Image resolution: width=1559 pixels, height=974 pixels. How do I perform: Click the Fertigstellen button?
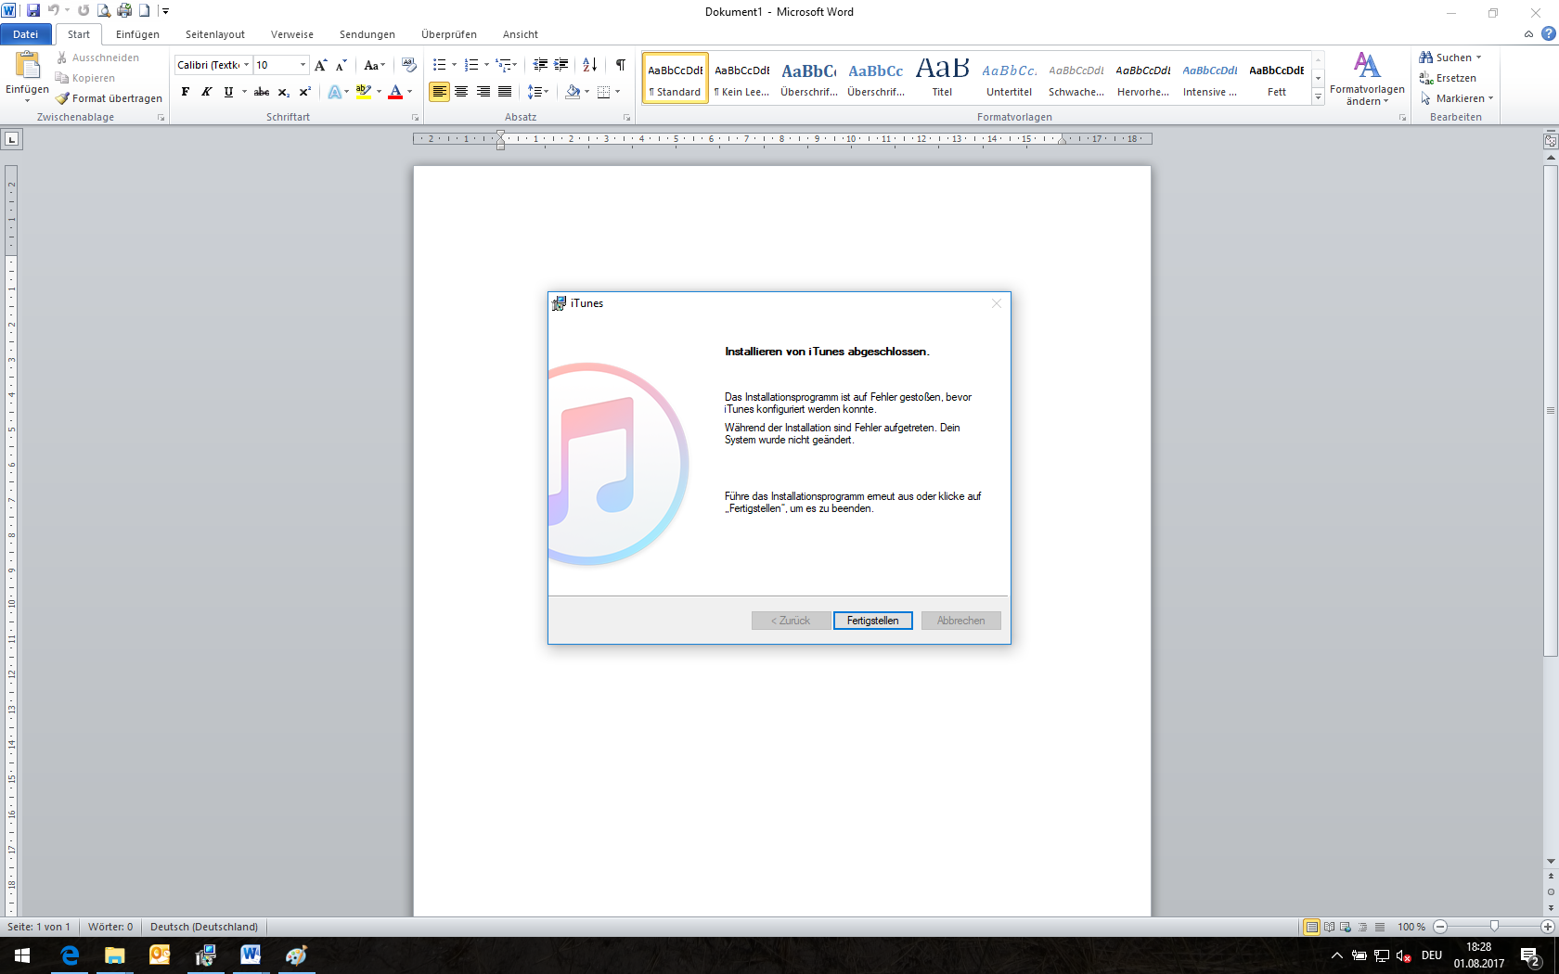pos(872,621)
